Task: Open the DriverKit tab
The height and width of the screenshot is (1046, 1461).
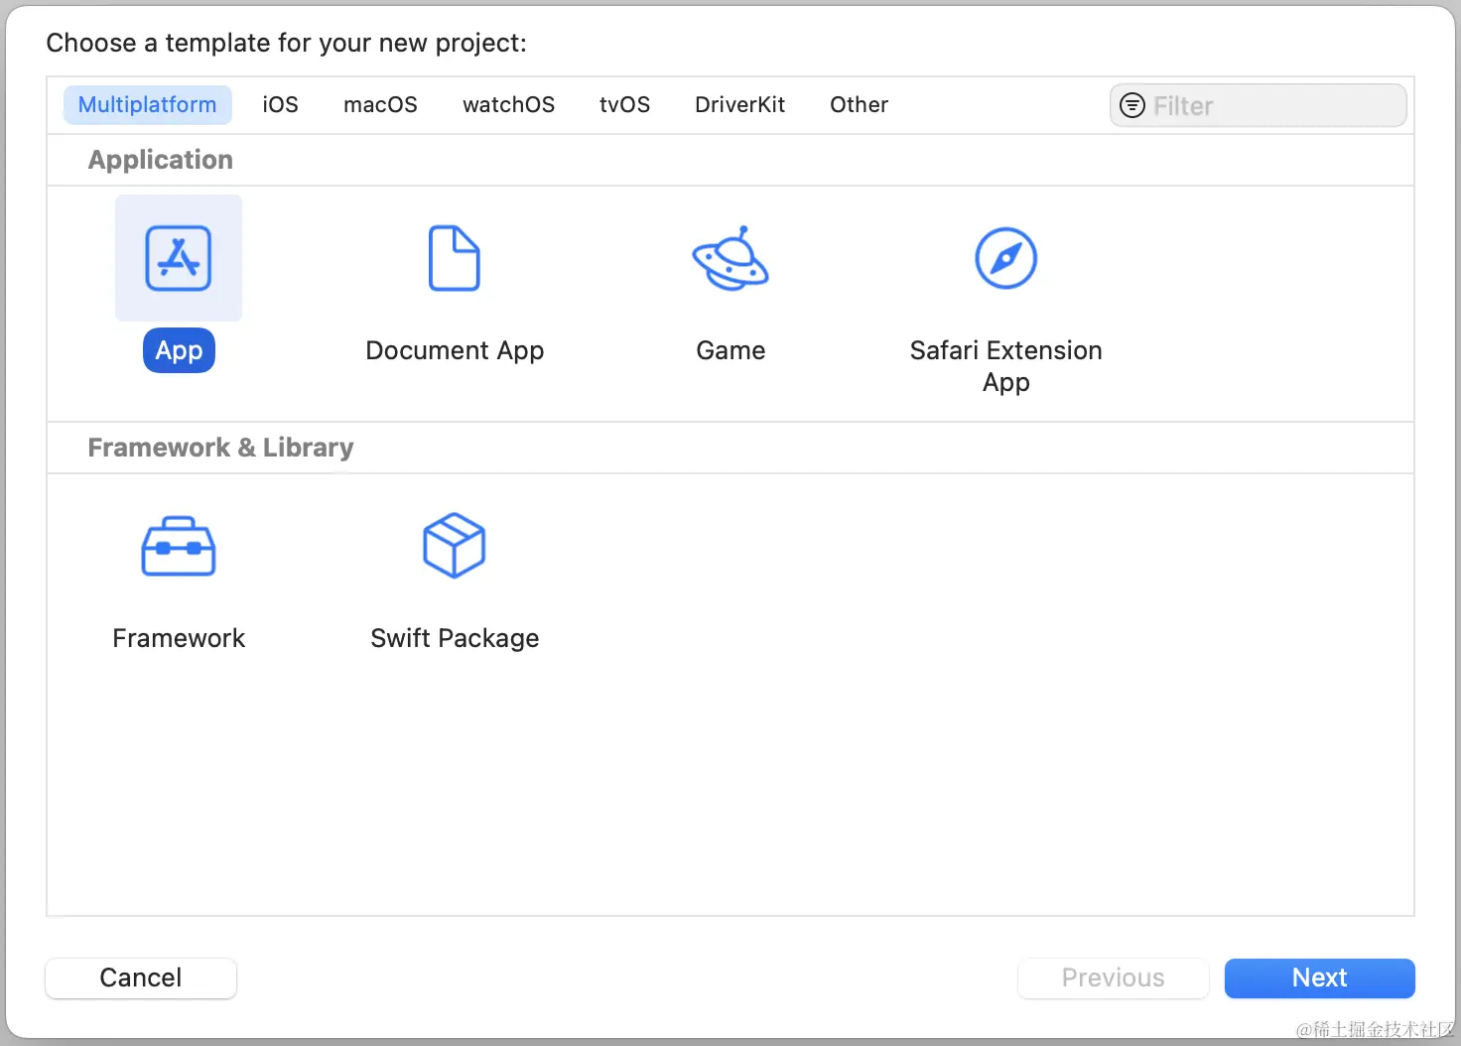Action: coord(739,105)
